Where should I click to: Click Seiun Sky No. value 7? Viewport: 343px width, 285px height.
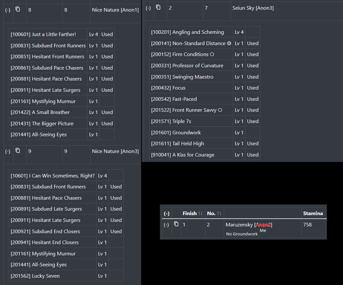click(x=206, y=8)
